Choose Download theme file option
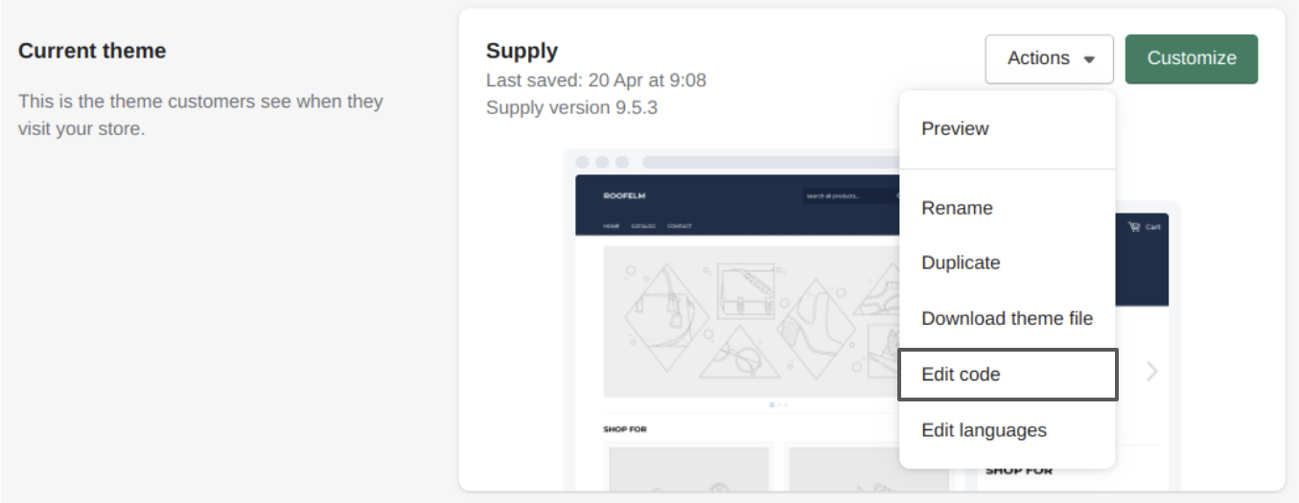The image size is (1299, 503). point(1007,318)
